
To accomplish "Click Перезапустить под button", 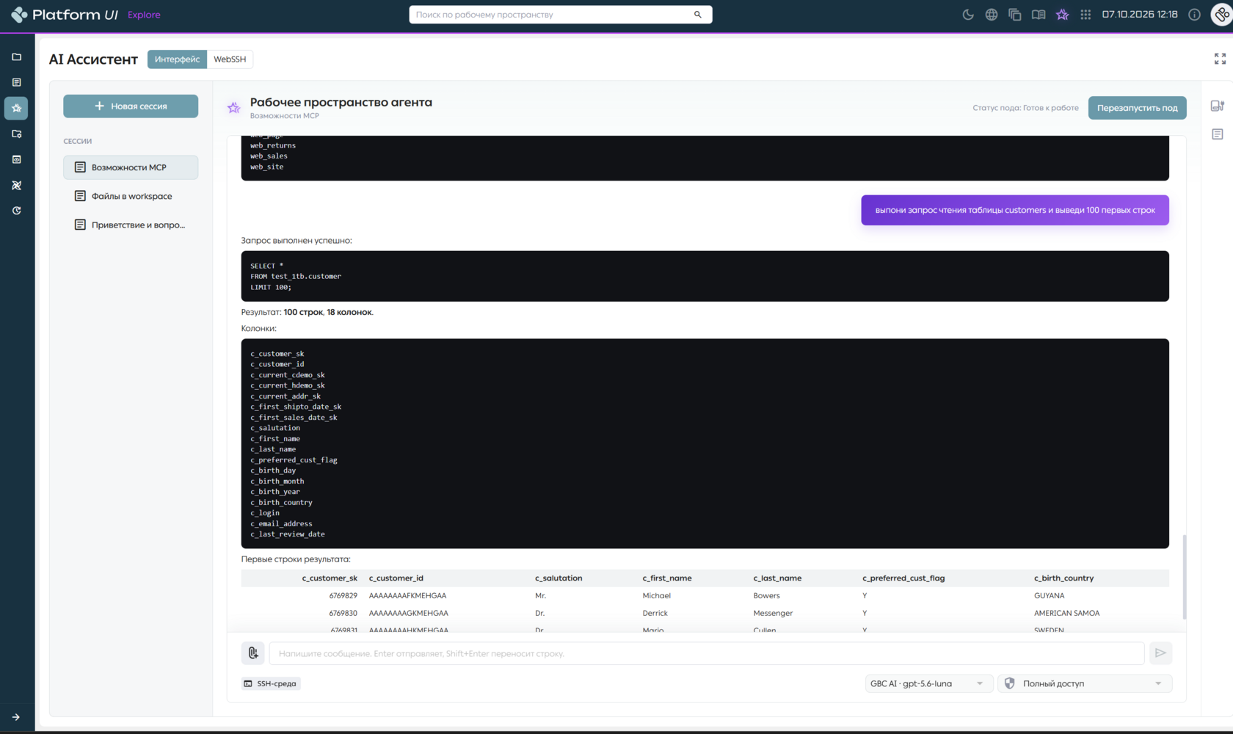I will (x=1137, y=108).
